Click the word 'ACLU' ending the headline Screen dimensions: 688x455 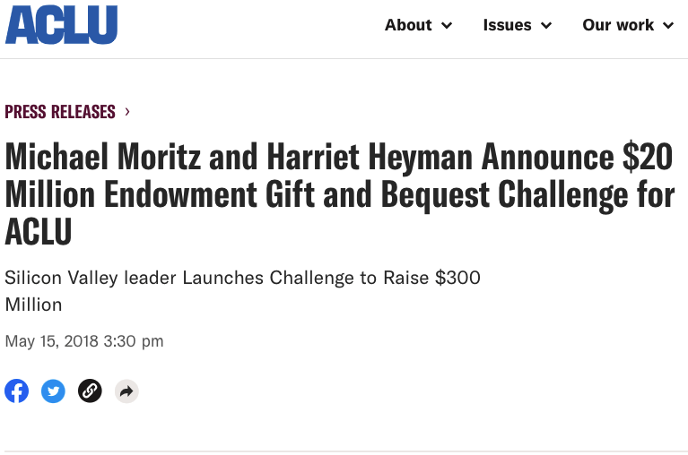(x=39, y=231)
